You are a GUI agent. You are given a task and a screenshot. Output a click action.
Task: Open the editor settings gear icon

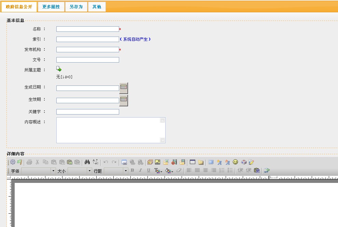tap(13, 162)
